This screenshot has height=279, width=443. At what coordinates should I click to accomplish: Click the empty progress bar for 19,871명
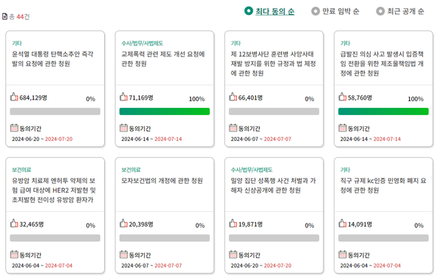(x=274, y=238)
